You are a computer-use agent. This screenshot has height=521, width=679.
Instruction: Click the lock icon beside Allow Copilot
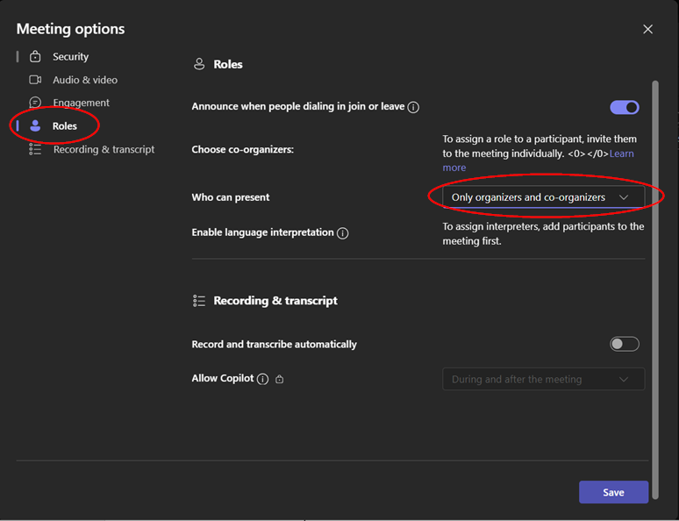[x=280, y=379]
